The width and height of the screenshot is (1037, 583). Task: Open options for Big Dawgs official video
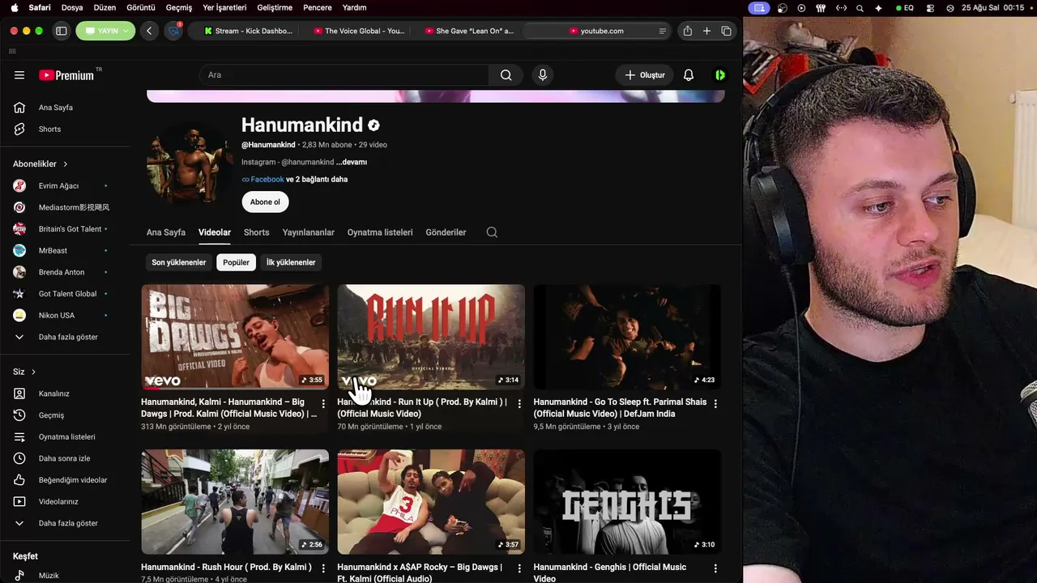pos(323,403)
